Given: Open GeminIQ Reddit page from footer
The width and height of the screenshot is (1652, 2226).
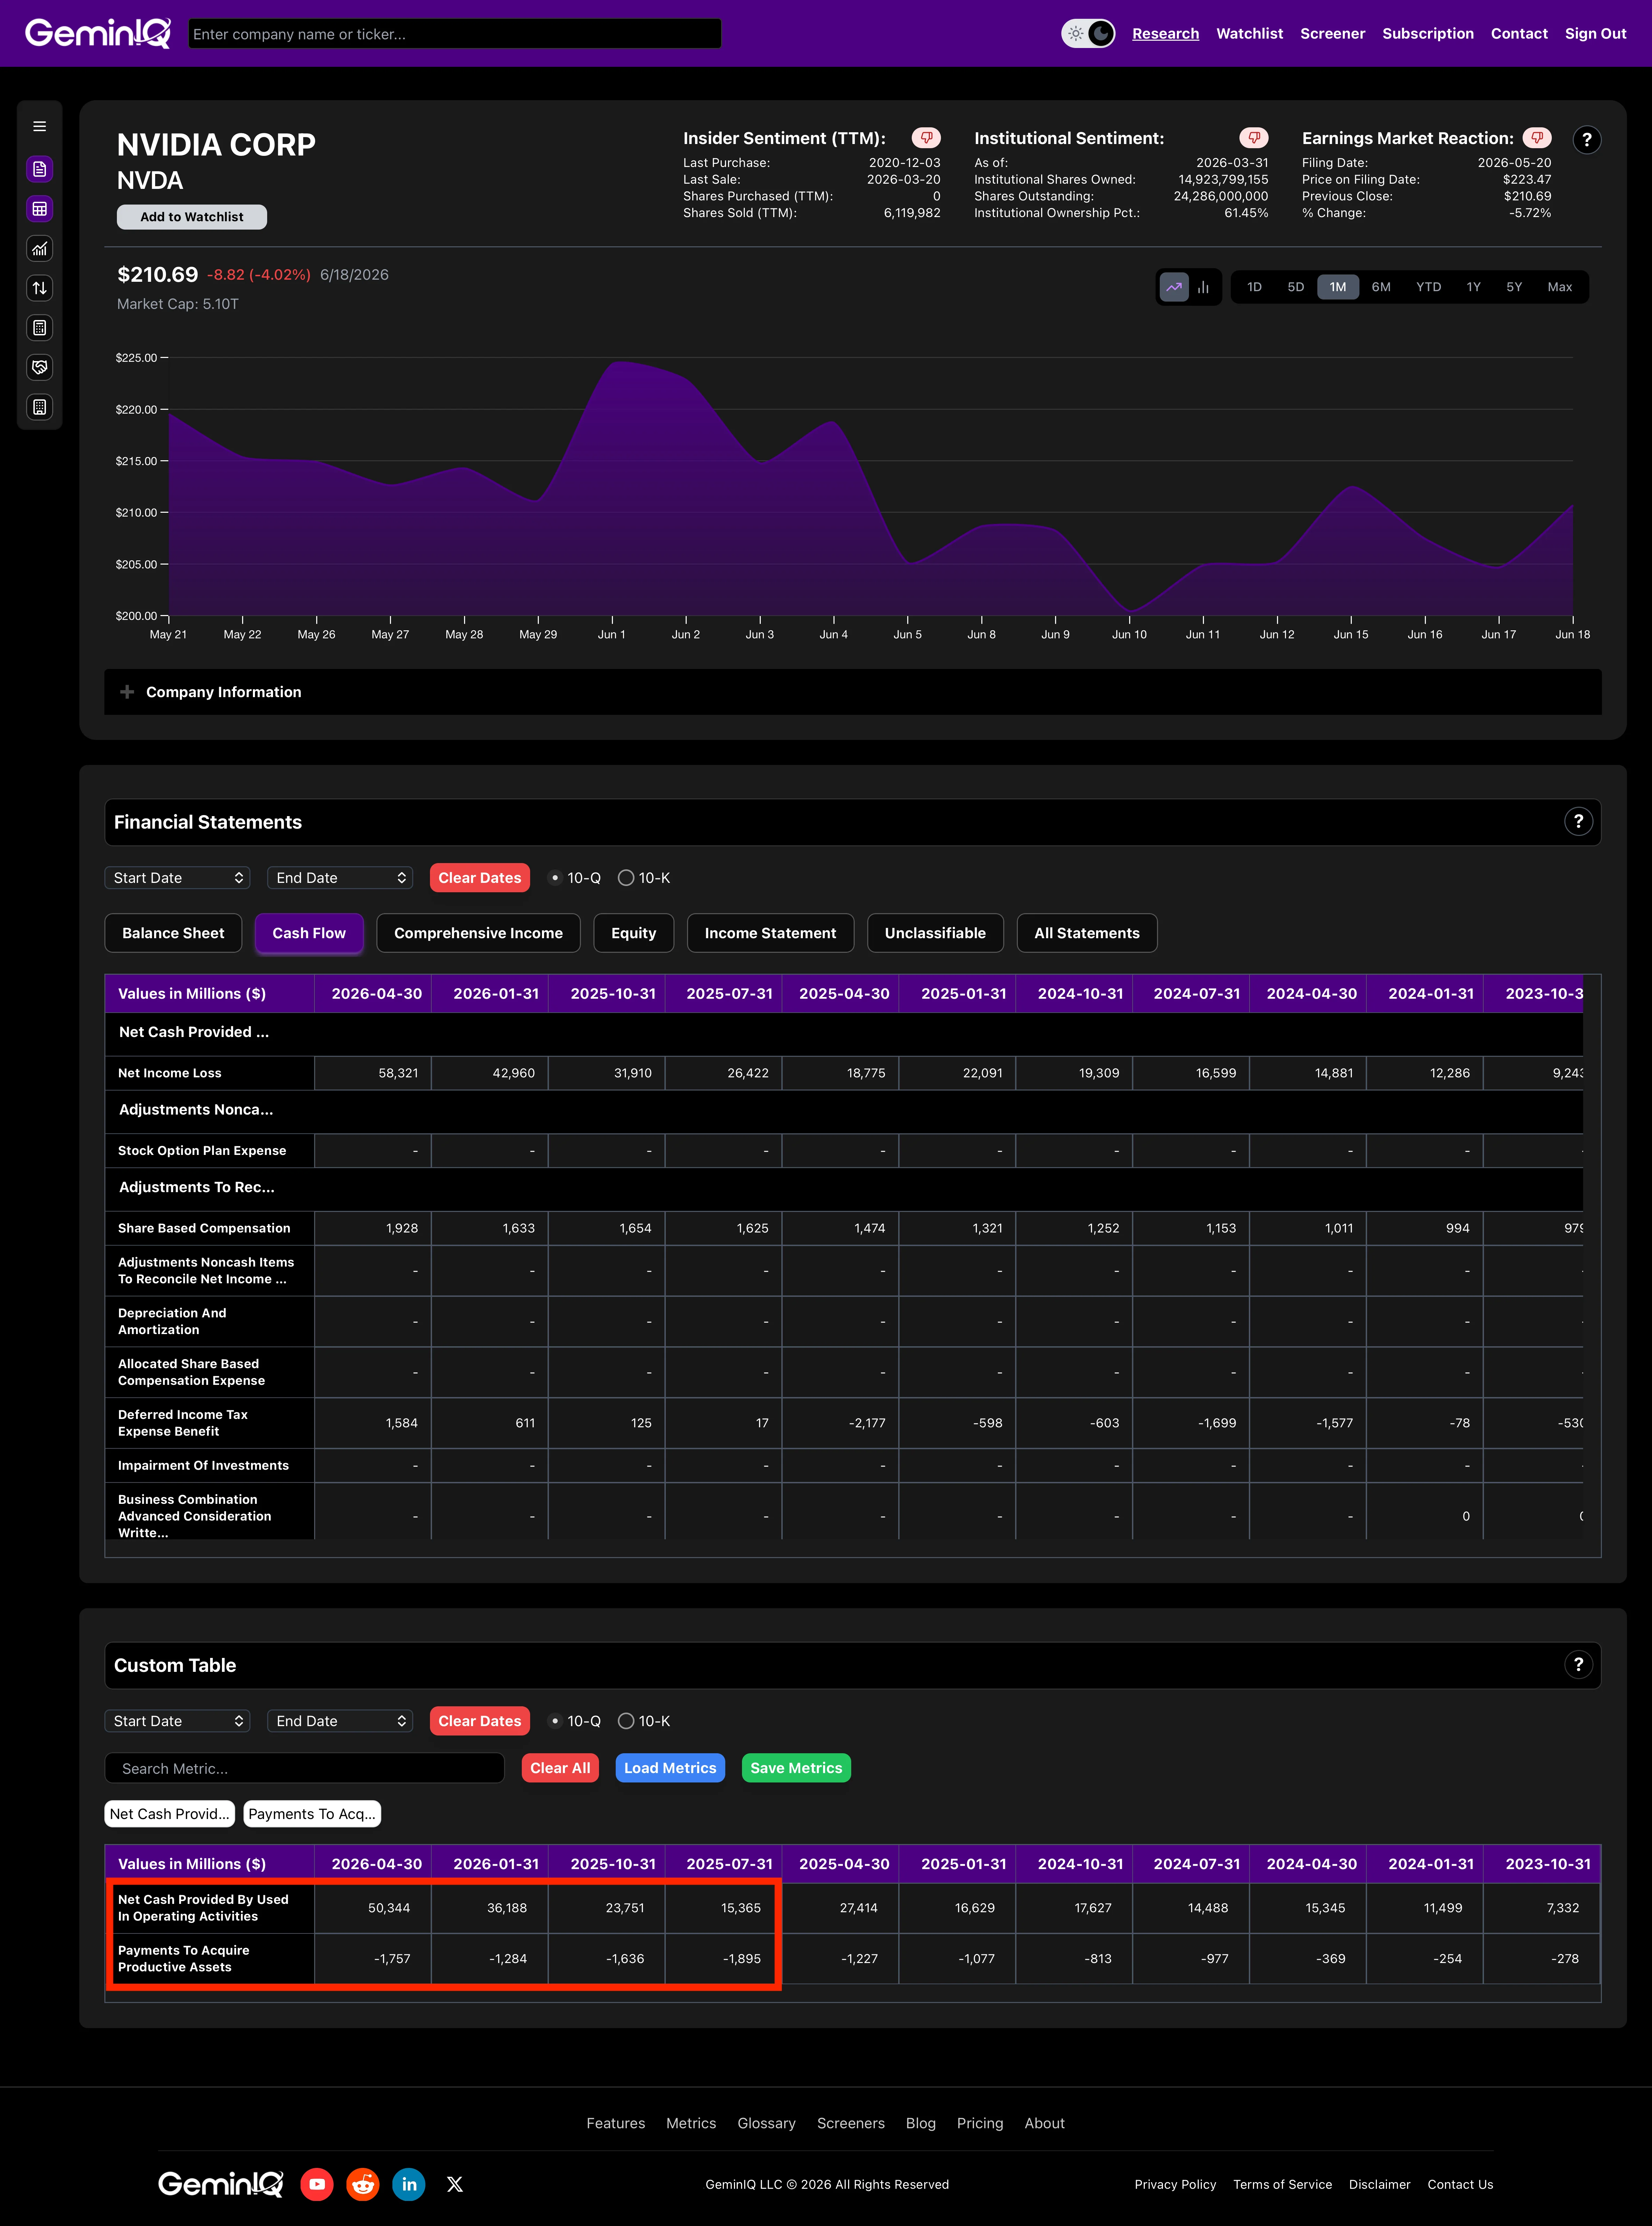Looking at the screenshot, I should coord(363,2184).
